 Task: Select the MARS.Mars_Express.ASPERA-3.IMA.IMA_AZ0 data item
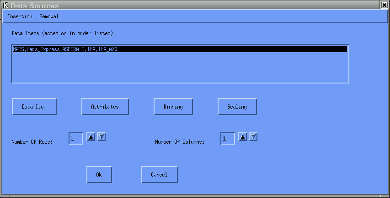point(180,49)
